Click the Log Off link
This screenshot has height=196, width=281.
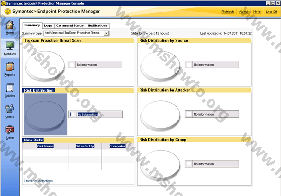[x=271, y=12]
